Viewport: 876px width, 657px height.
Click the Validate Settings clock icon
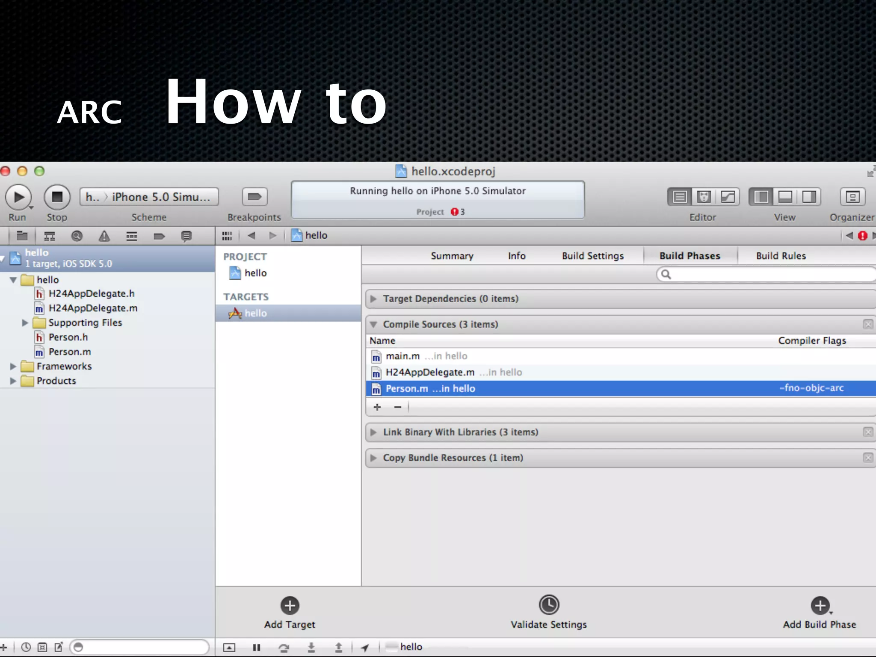coord(549,605)
